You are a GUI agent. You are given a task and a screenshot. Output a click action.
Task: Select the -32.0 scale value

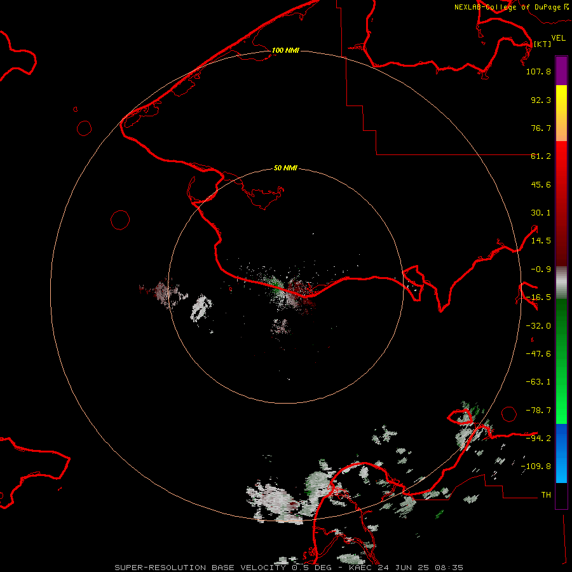pyautogui.click(x=538, y=326)
